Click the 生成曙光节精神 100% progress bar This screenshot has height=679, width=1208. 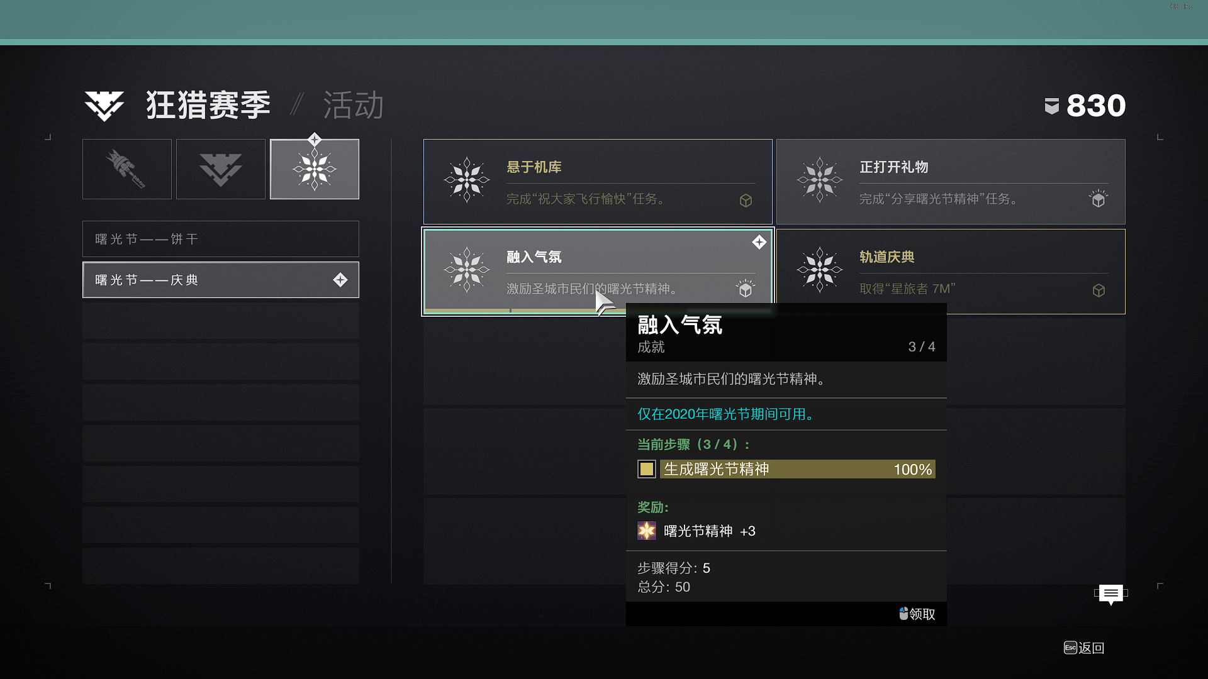point(798,469)
